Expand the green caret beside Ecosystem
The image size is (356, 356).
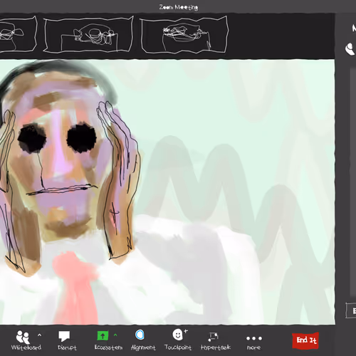(115, 335)
